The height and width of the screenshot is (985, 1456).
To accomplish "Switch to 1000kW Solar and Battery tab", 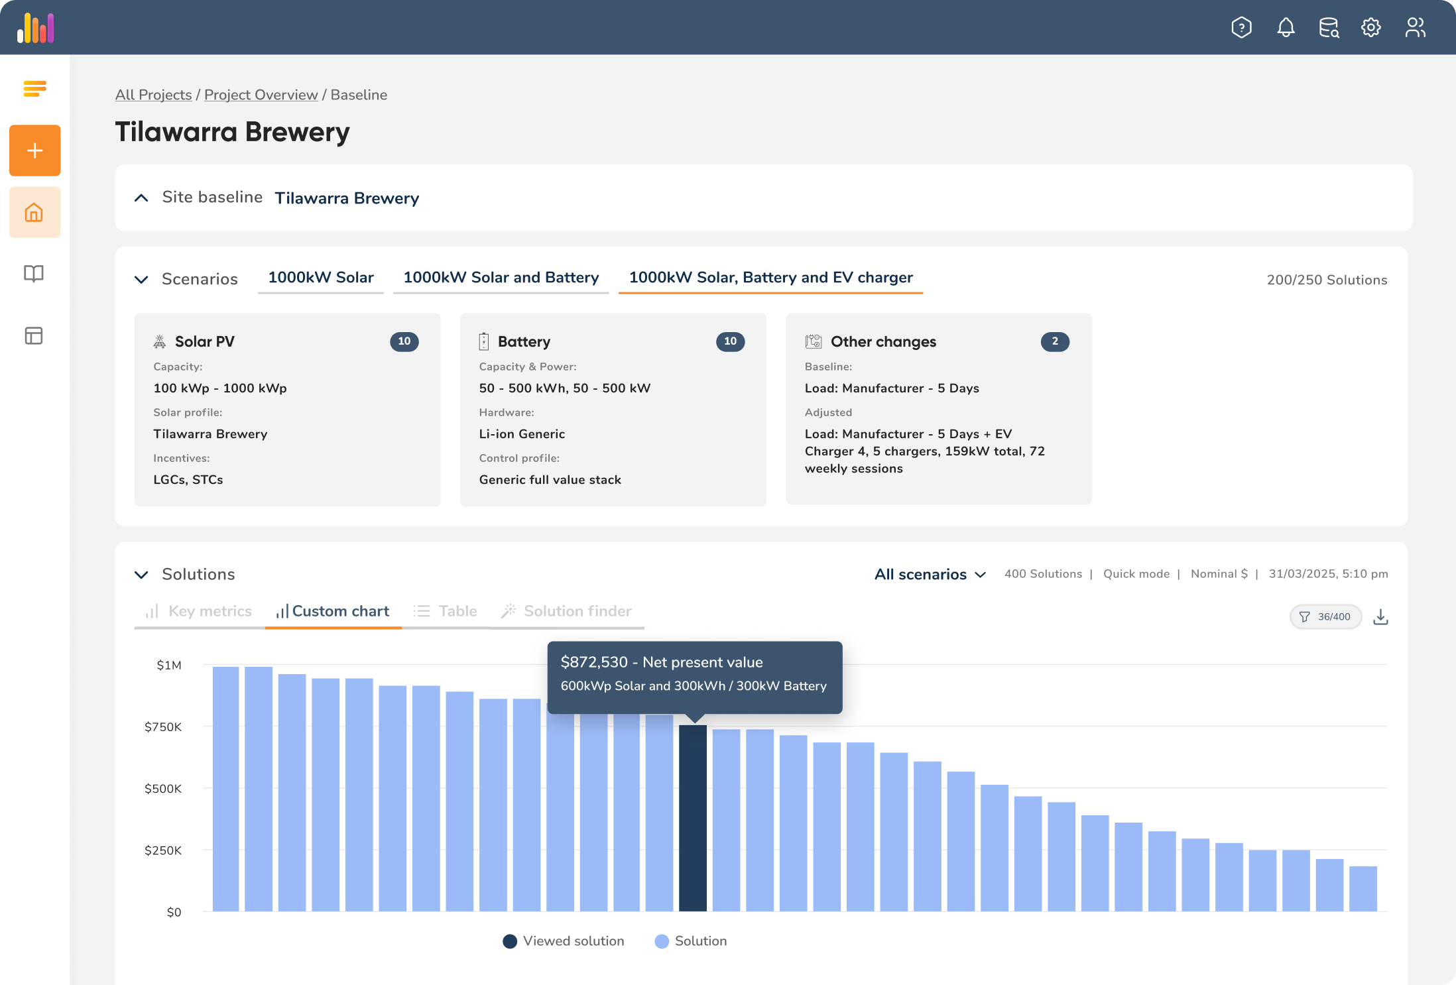I will coord(501,277).
